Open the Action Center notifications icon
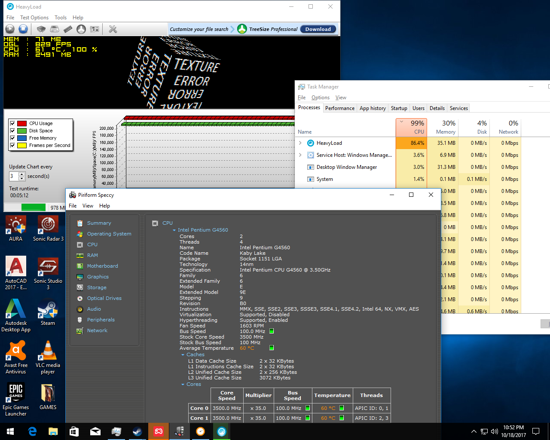Viewport: 550px width, 440px height. coord(536,431)
